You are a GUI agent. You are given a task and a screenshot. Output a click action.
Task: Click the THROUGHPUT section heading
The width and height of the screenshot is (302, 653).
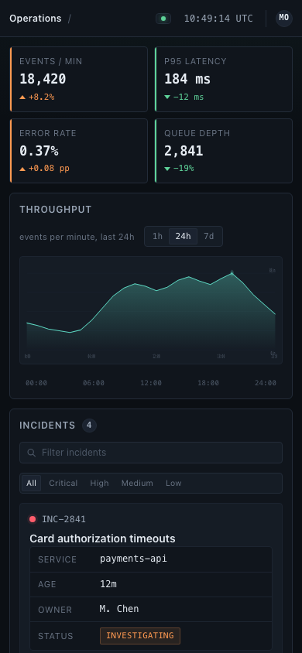click(x=56, y=210)
